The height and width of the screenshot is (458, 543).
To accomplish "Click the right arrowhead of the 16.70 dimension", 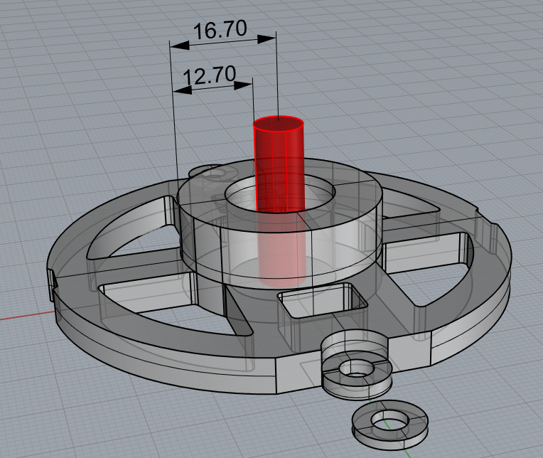I will coord(266,39).
